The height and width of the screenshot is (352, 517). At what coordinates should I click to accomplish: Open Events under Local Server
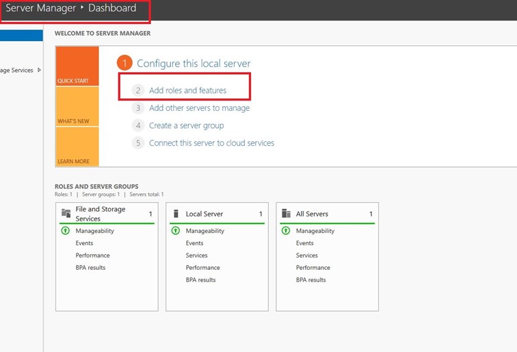pos(194,243)
